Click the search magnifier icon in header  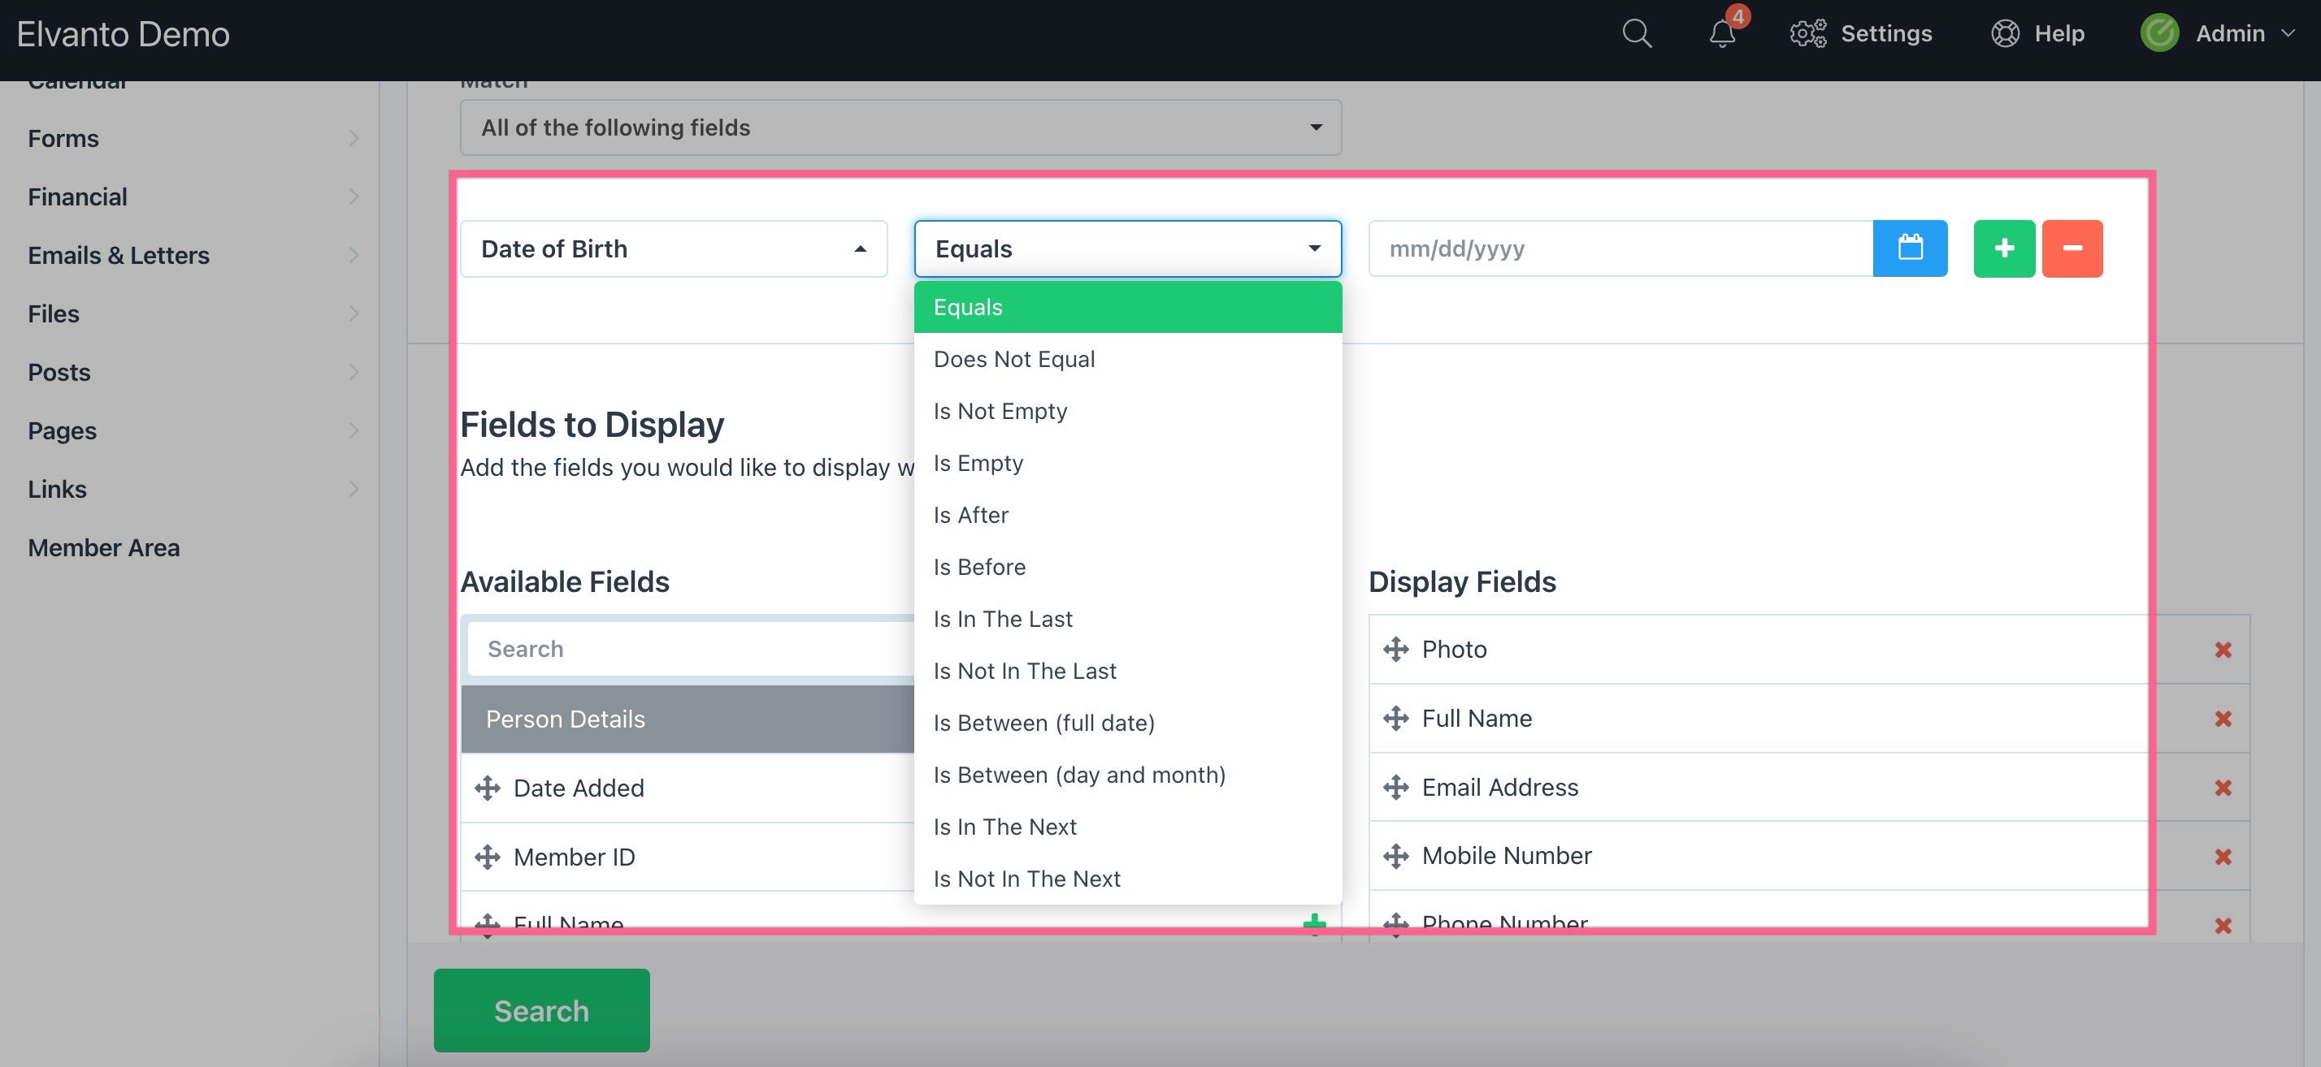(x=1636, y=33)
